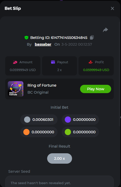Click the vertical scrollbar on the right
Screen dimensions: 121x187
pyautogui.click(x=119, y=74)
